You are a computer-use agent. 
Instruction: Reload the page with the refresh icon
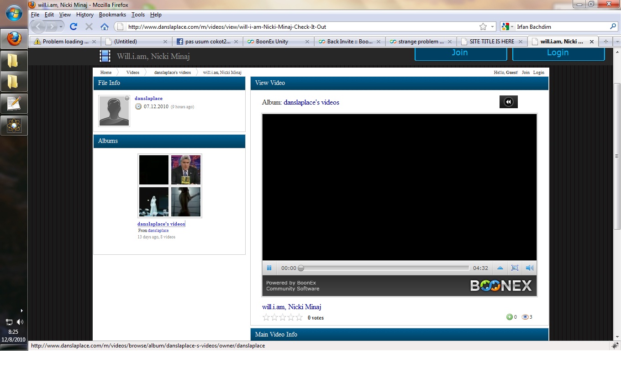point(73,26)
